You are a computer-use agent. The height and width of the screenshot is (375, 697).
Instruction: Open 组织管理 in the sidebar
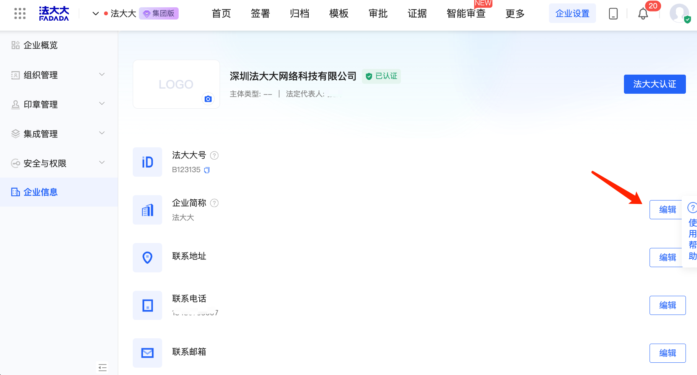coord(41,75)
